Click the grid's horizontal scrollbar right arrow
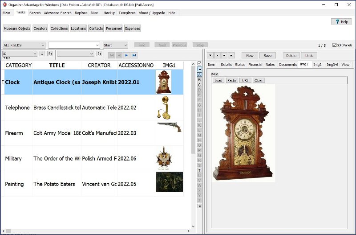 click(x=189, y=231)
